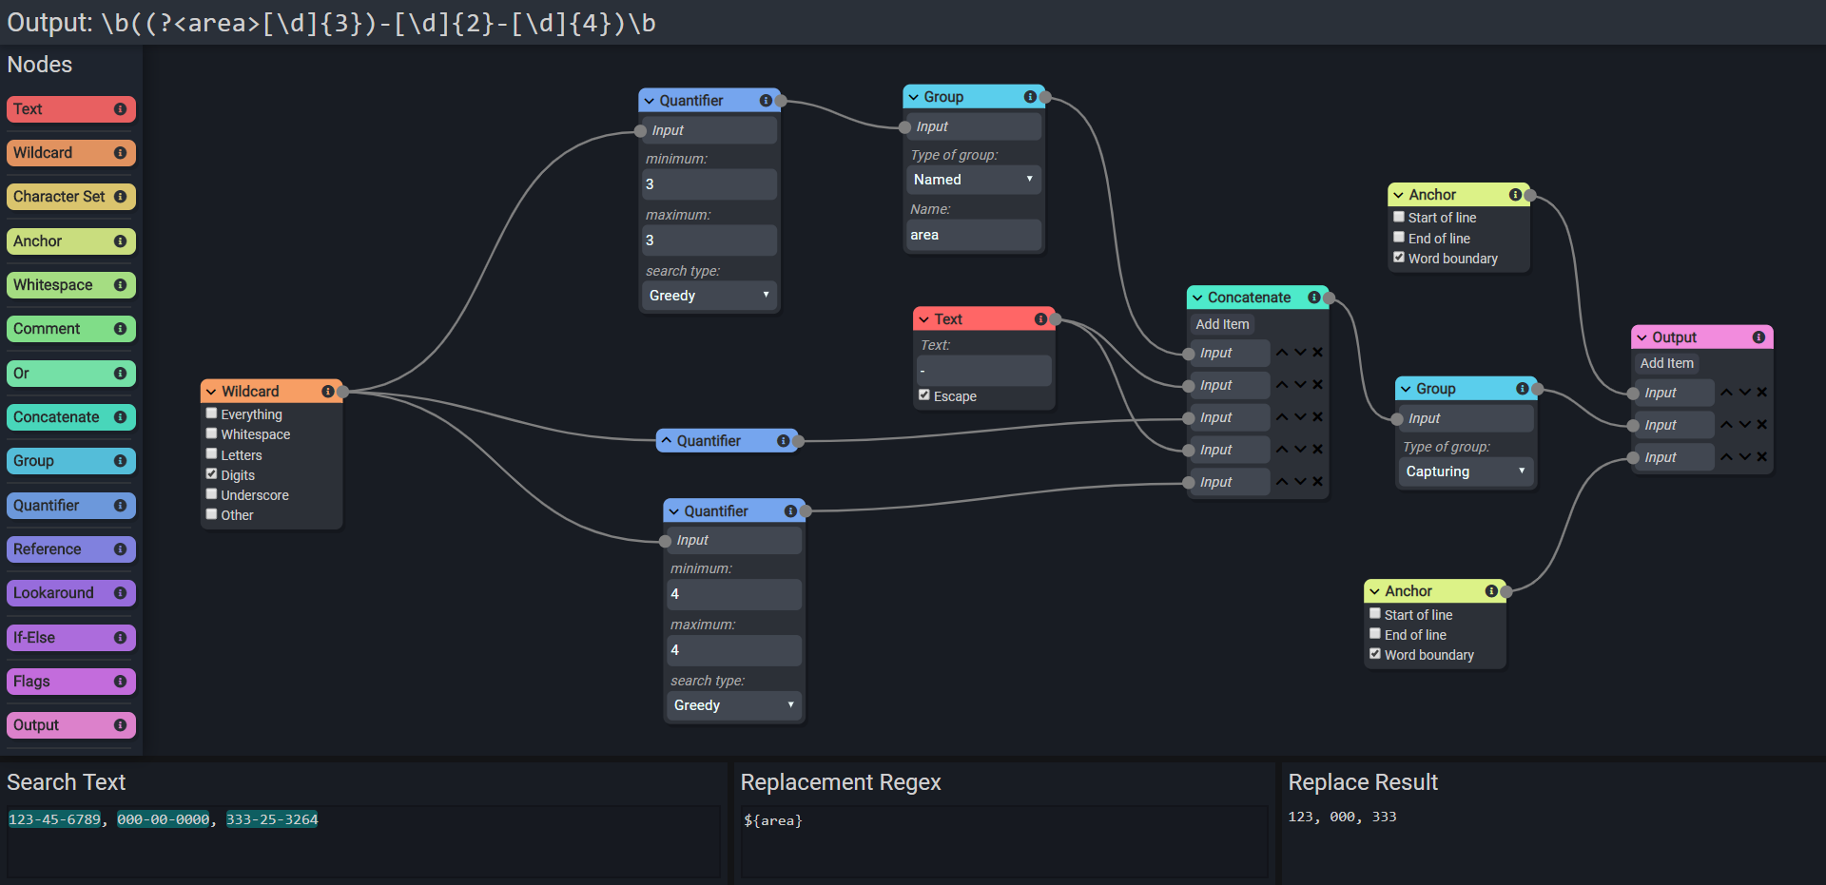Collapse the canvas Text node
The height and width of the screenshot is (885, 1826).
click(923, 319)
